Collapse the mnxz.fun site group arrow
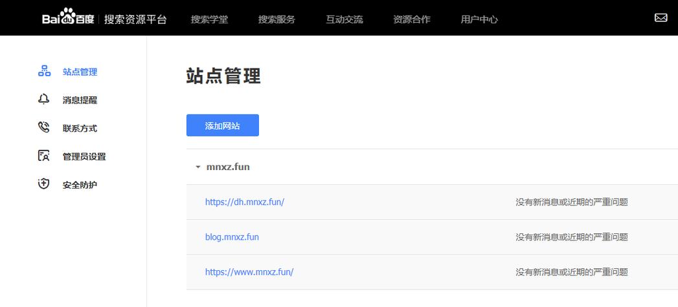 tap(198, 167)
